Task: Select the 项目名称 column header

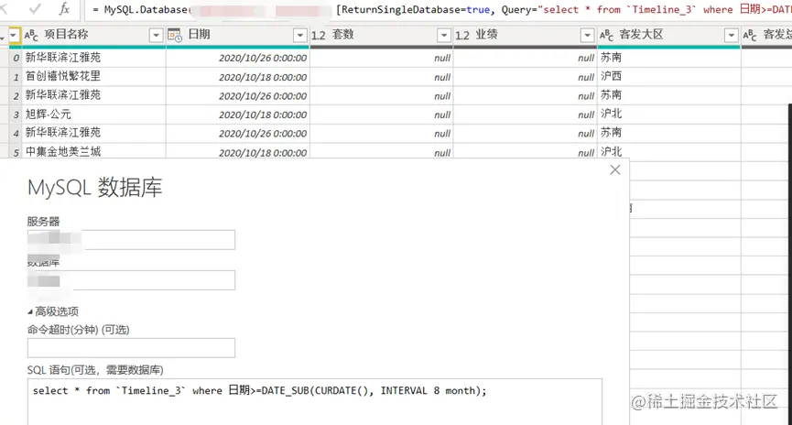Action: [94, 35]
